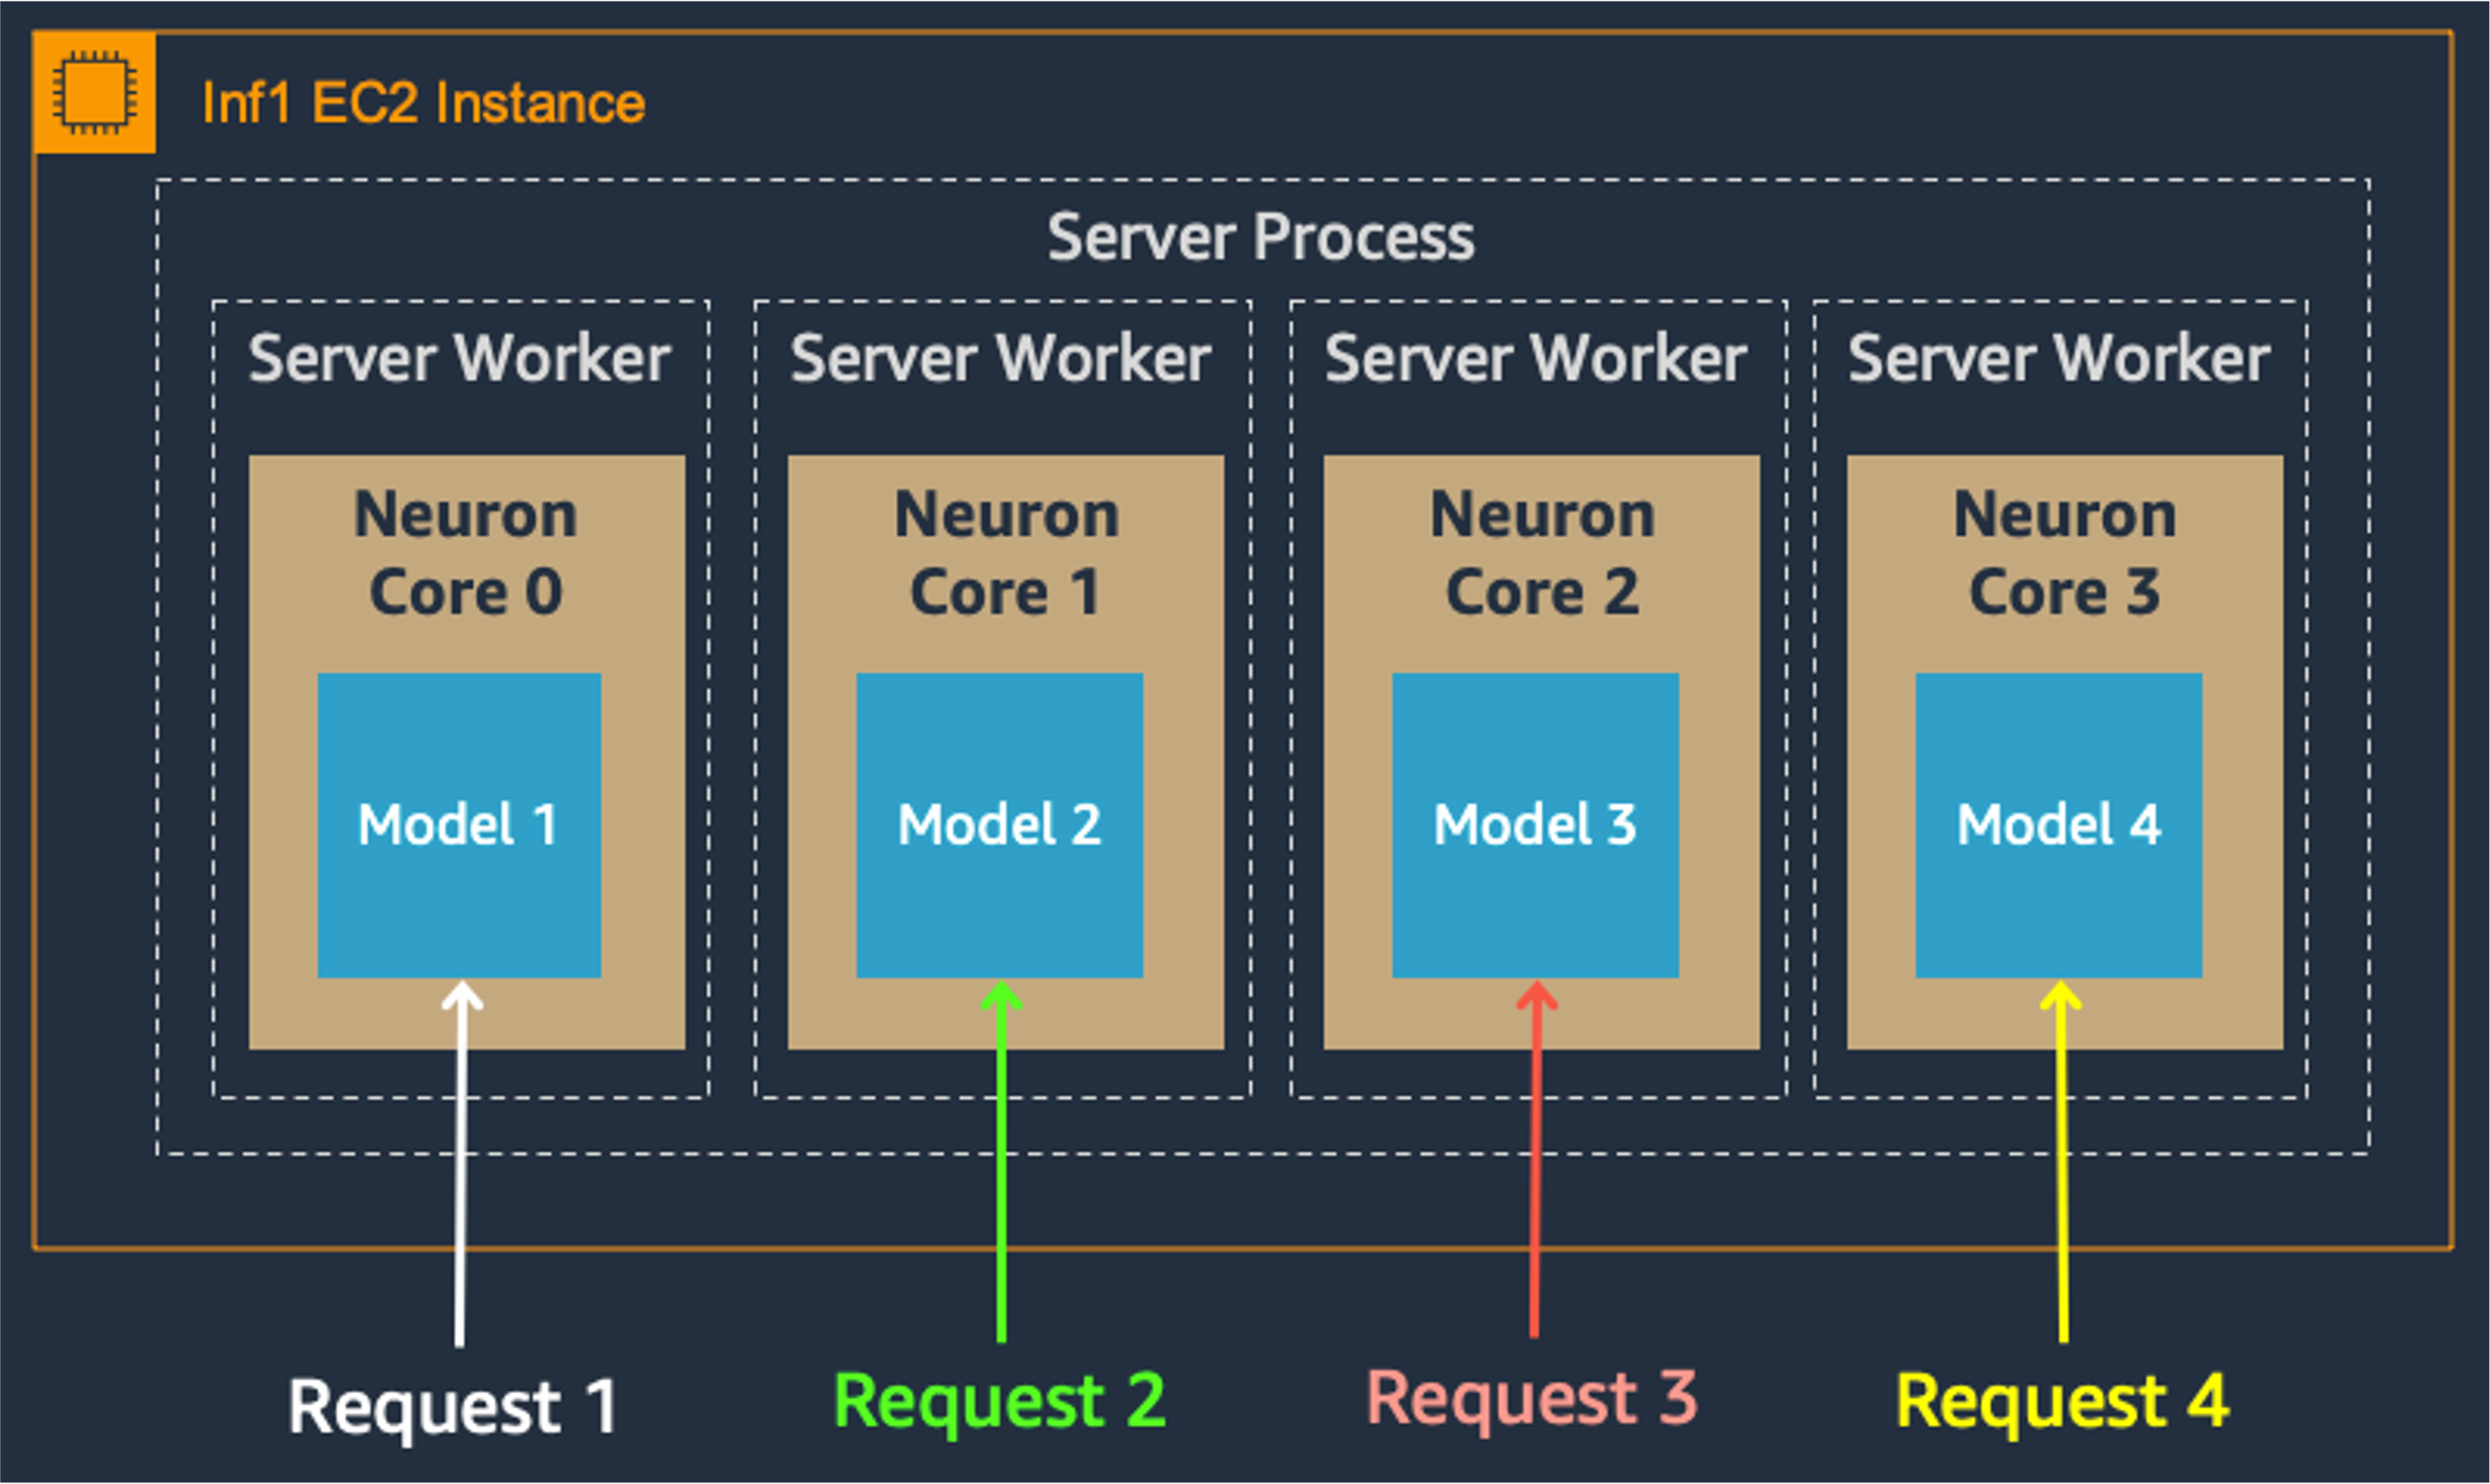
Task: Select the blue Model 4 box
Action: (x=2059, y=825)
